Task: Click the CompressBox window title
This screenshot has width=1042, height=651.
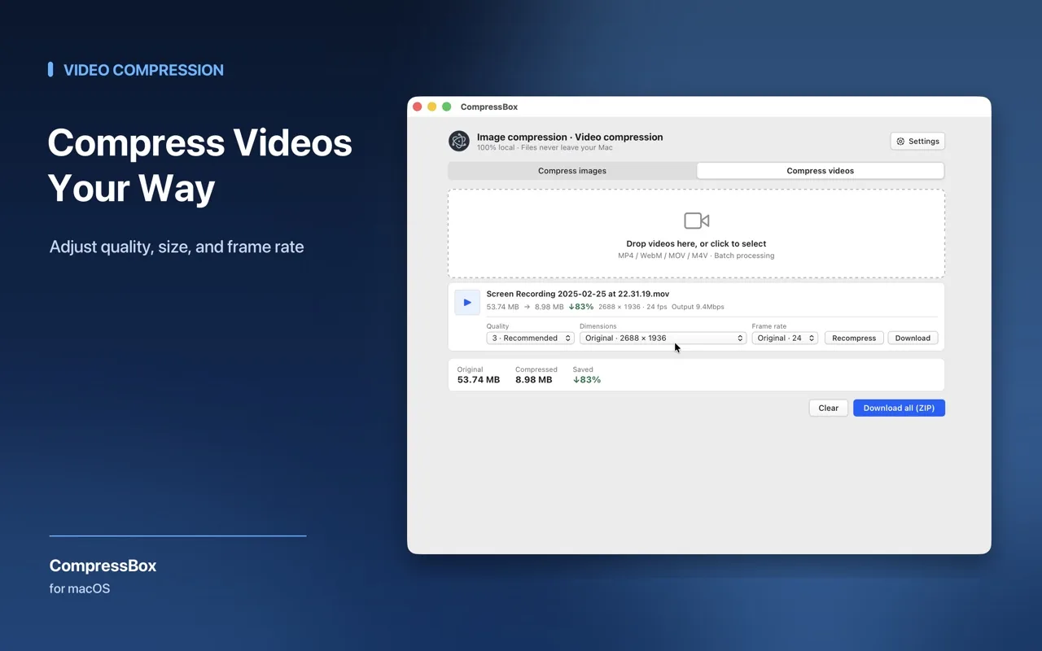Action: tap(489, 107)
